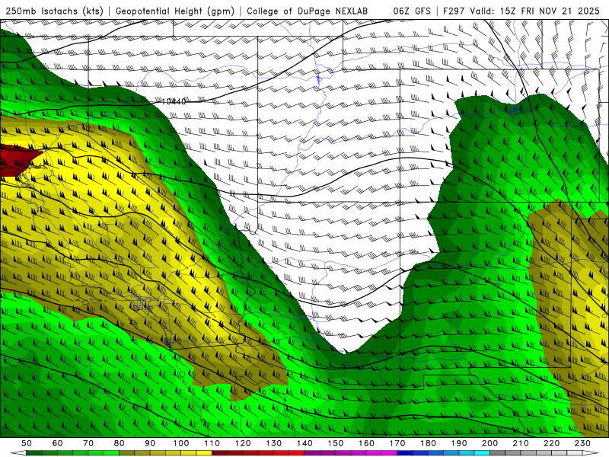
Task: Click the dark blue swatch right of 170
Action: click(405, 453)
